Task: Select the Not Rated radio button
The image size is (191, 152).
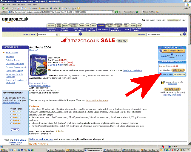Action: (x=11, y=108)
